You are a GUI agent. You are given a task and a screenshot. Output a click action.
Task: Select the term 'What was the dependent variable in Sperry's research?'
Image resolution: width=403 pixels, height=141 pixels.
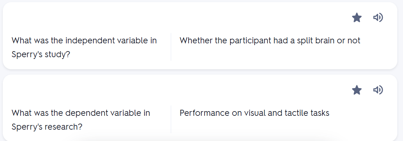click(x=81, y=120)
